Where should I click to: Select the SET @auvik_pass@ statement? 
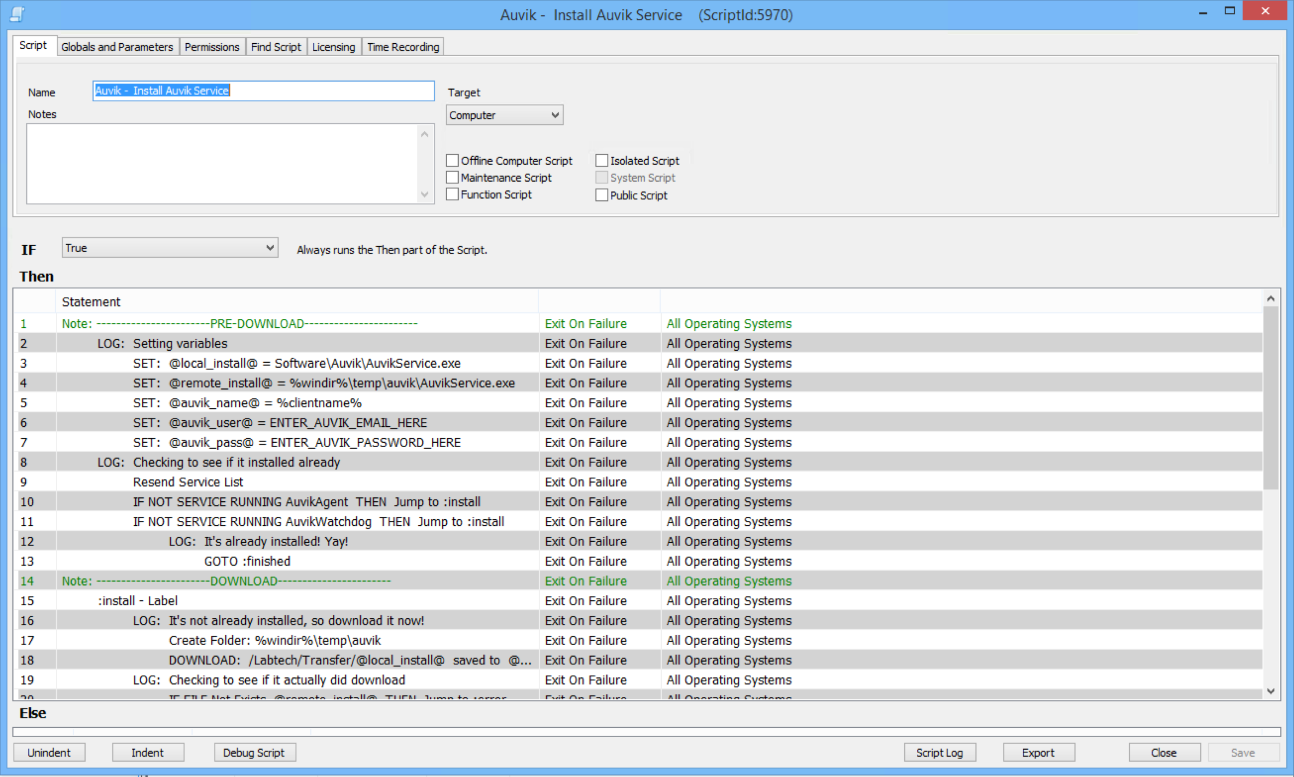638,442
